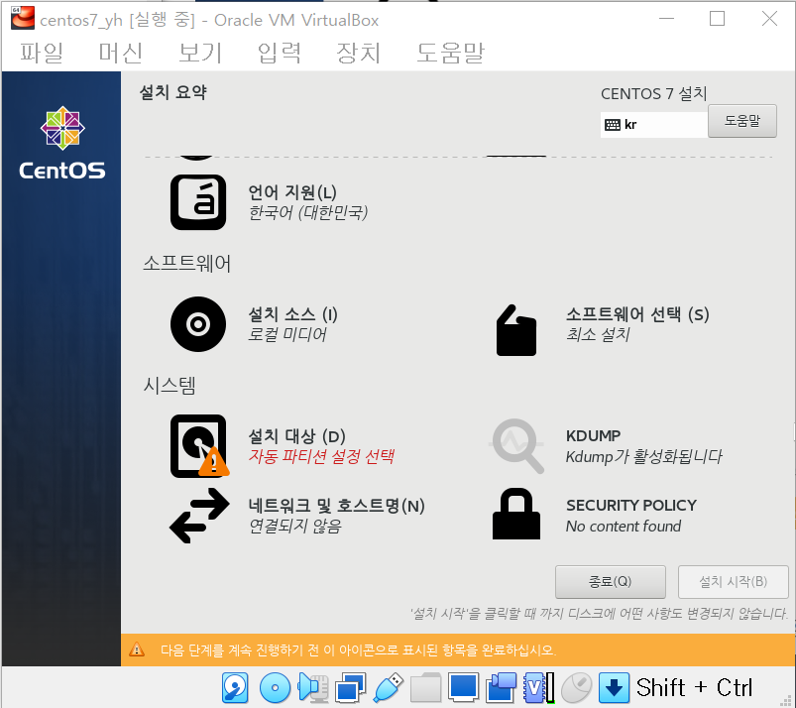Click the SECURITY POLICY padlock icon

[x=516, y=514]
